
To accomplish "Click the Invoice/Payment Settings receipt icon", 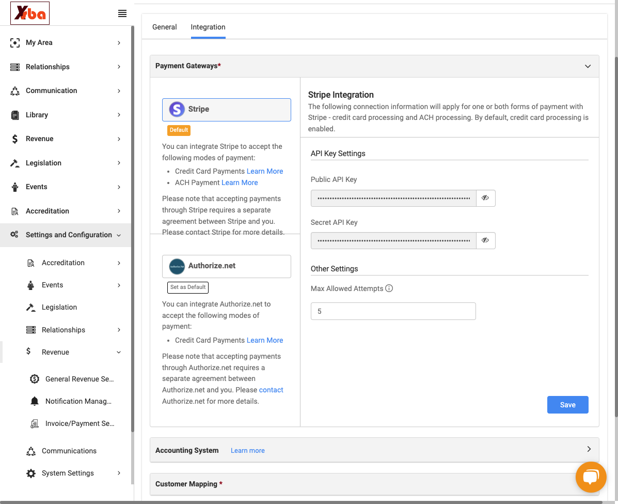I will coord(35,424).
